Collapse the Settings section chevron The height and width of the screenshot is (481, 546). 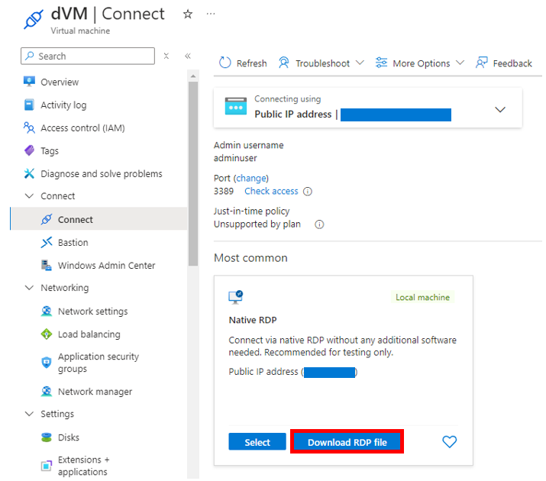tap(29, 414)
